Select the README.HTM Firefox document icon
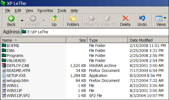The height and width of the screenshot is (100, 169). click(4, 71)
